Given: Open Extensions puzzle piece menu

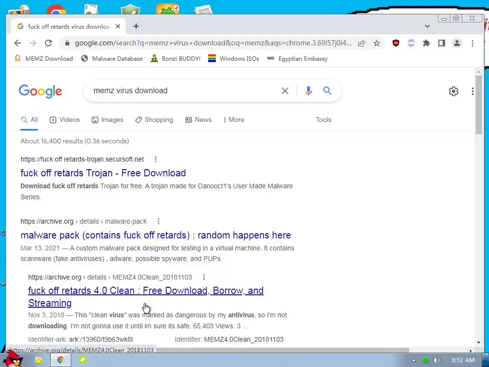Looking at the screenshot, I should coord(426,43).
